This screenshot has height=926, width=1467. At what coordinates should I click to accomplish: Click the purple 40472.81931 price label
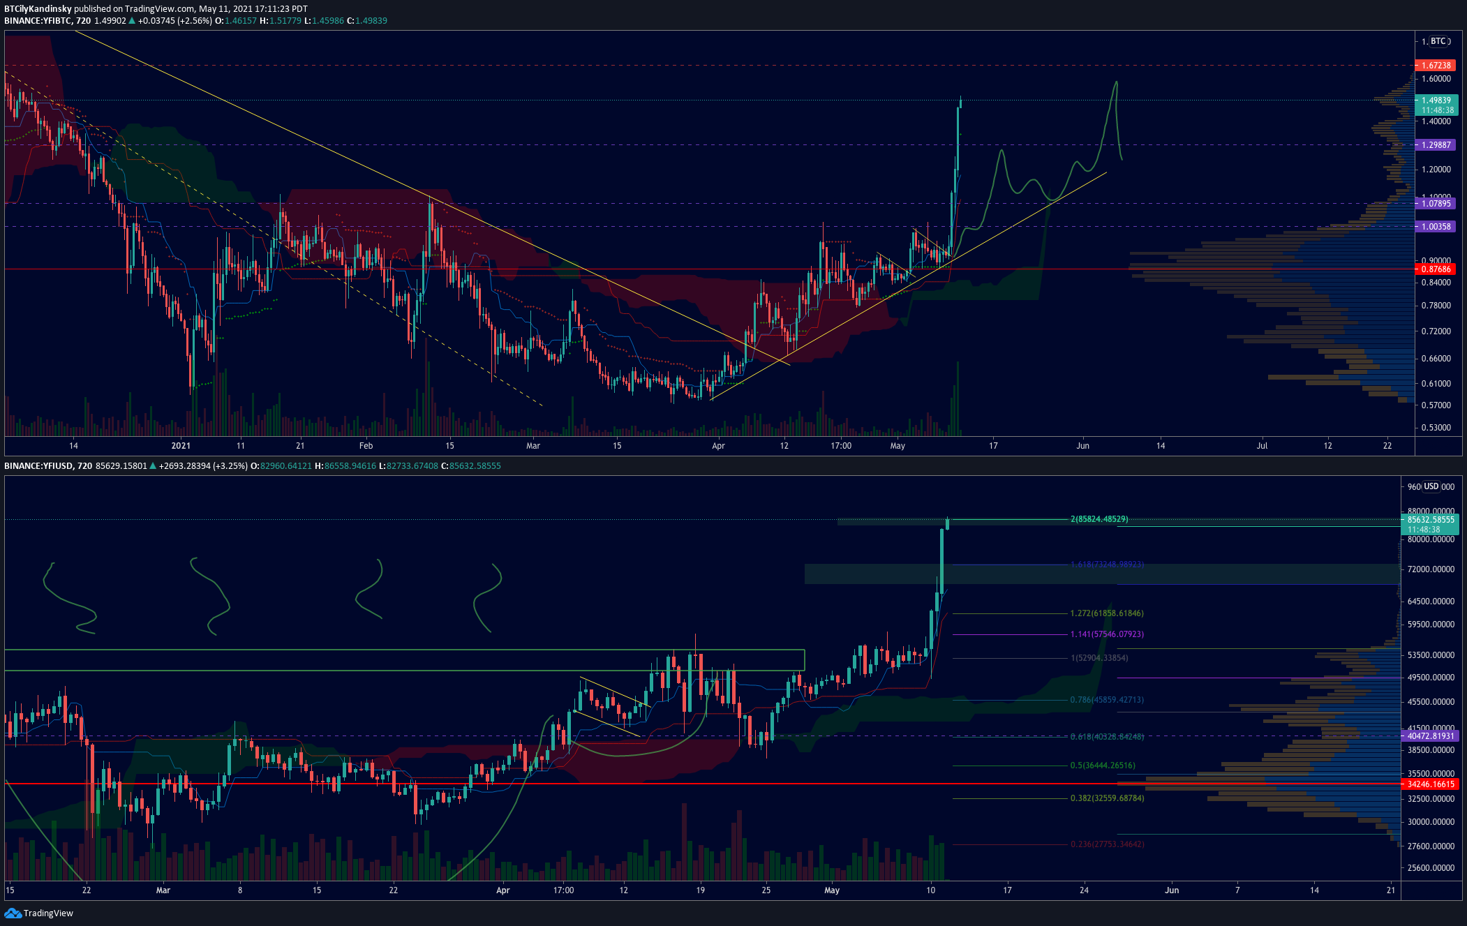[x=1430, y=736]
